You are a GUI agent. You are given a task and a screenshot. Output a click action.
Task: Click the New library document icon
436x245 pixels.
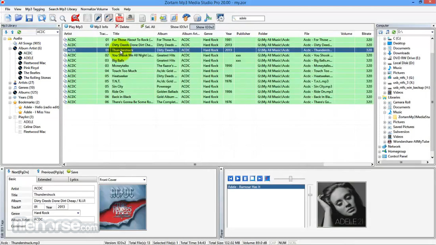point(8,18)
